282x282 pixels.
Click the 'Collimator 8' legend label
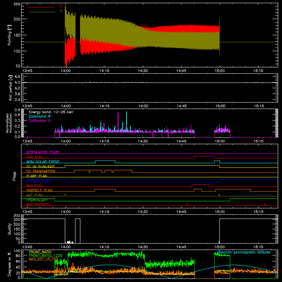pyautogui.click(x=39, y=116)
